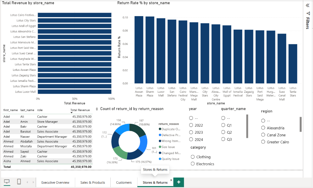Screen dimensions: 313x188
Task: Click Lotus City Stars revenue bar
Action: [75, 20]
